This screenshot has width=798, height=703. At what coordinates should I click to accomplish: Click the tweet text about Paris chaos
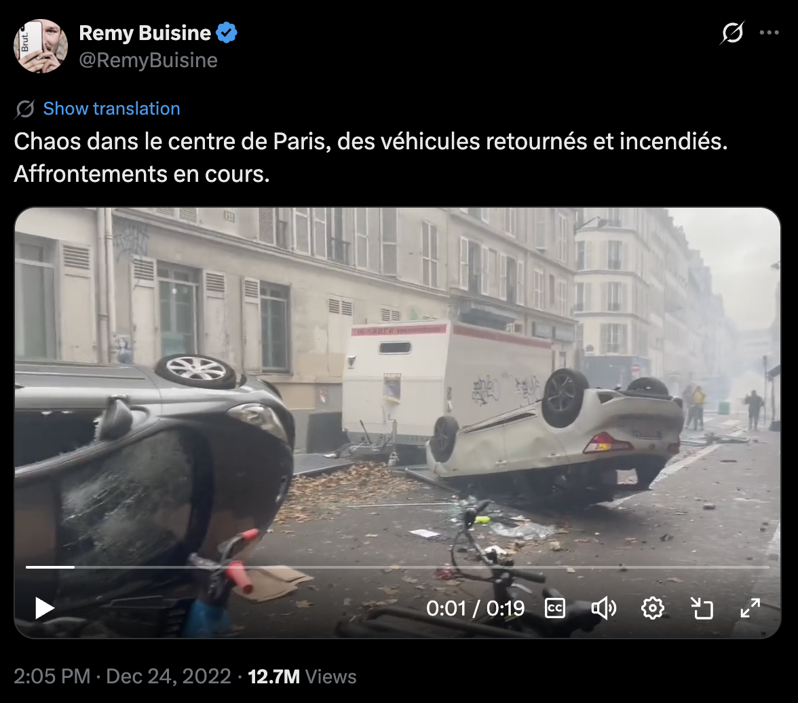371,157
